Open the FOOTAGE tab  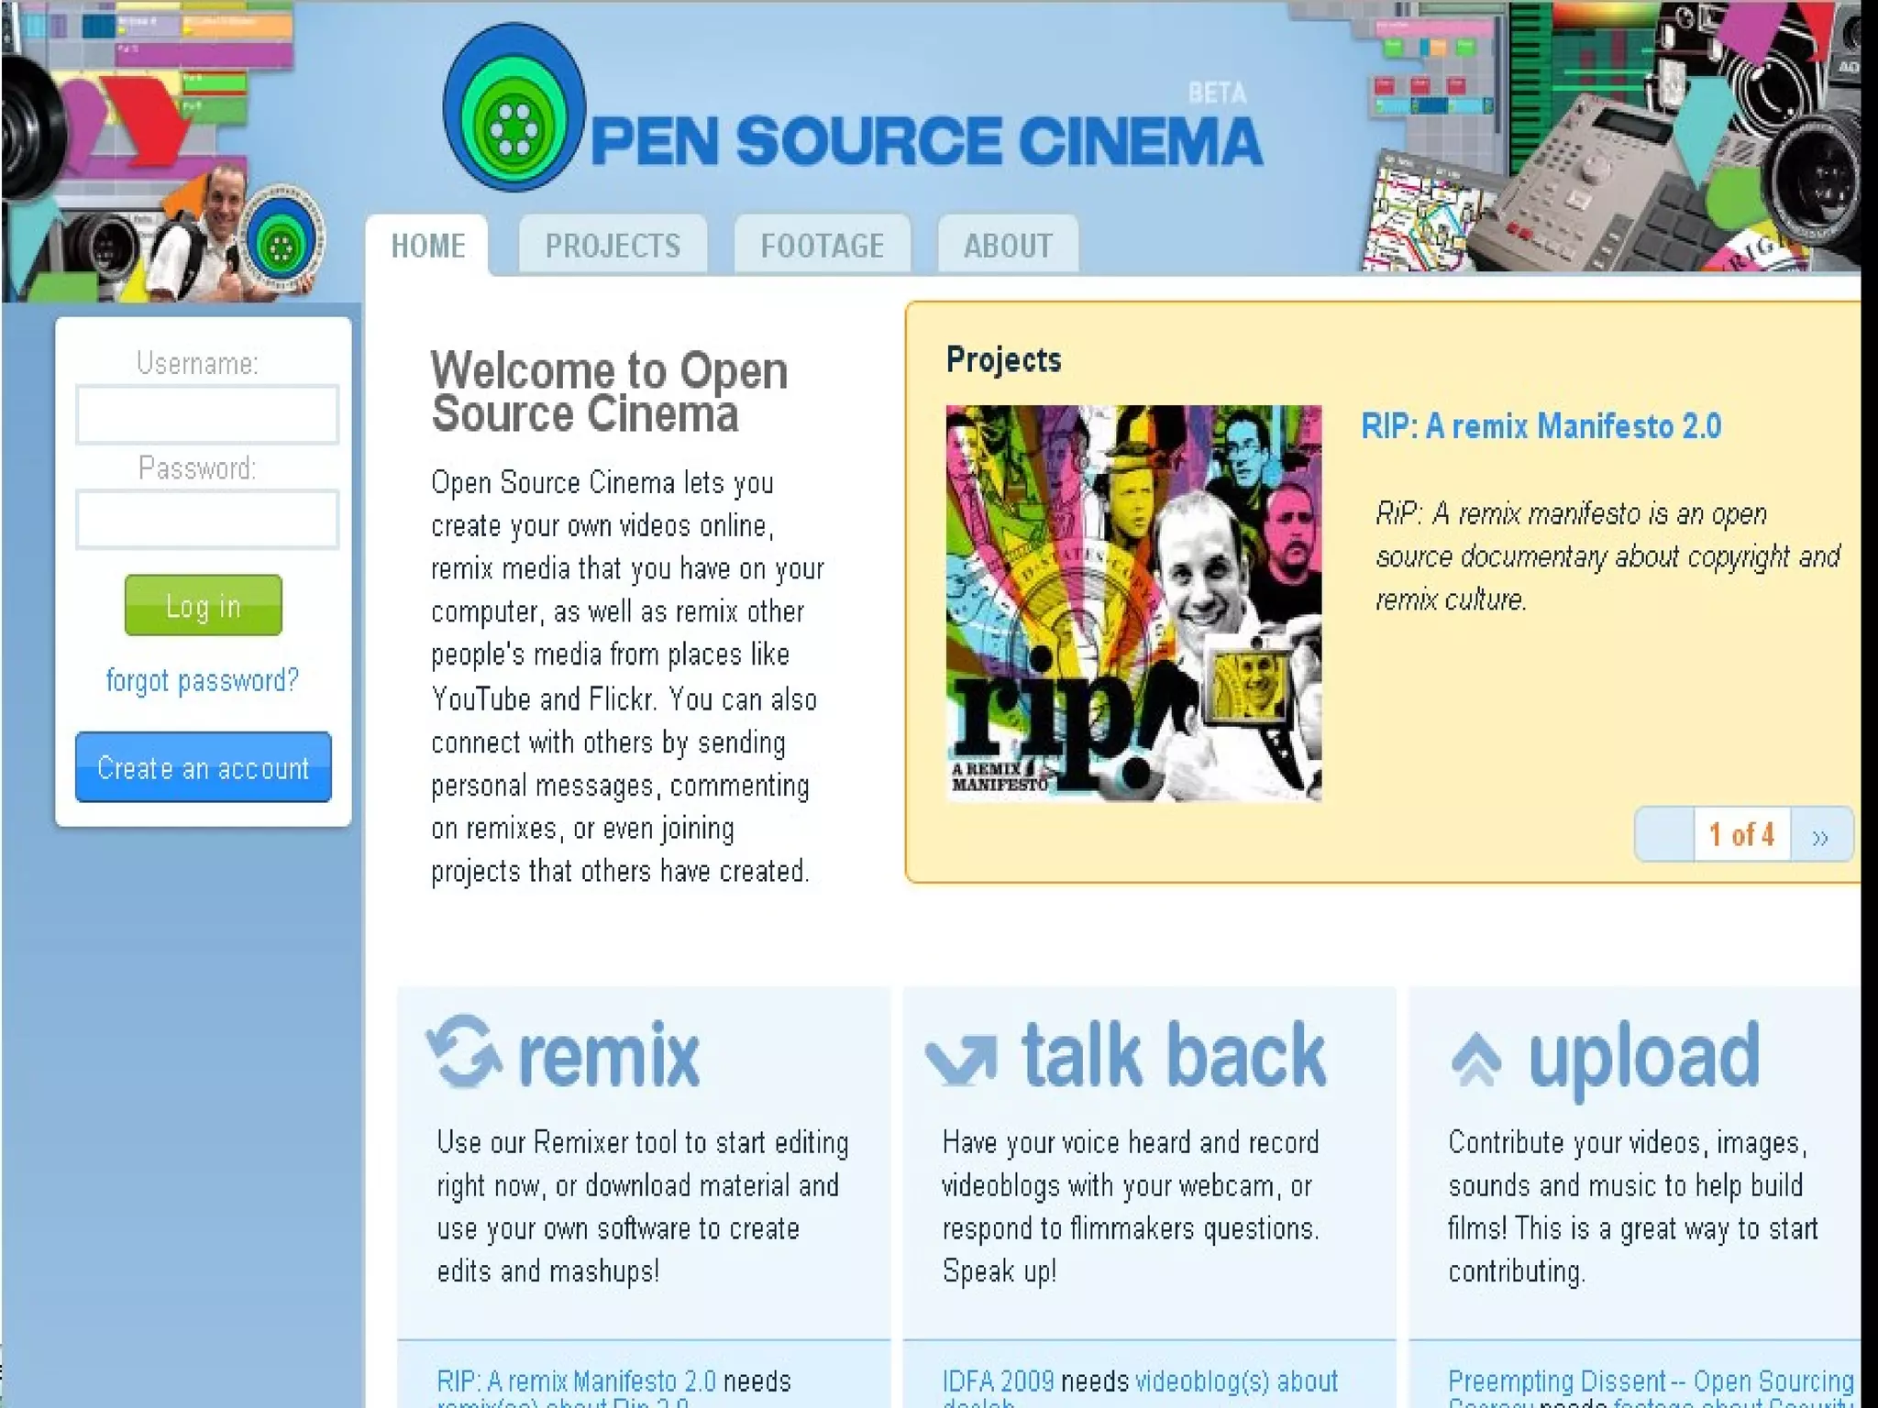pos(822,247)
